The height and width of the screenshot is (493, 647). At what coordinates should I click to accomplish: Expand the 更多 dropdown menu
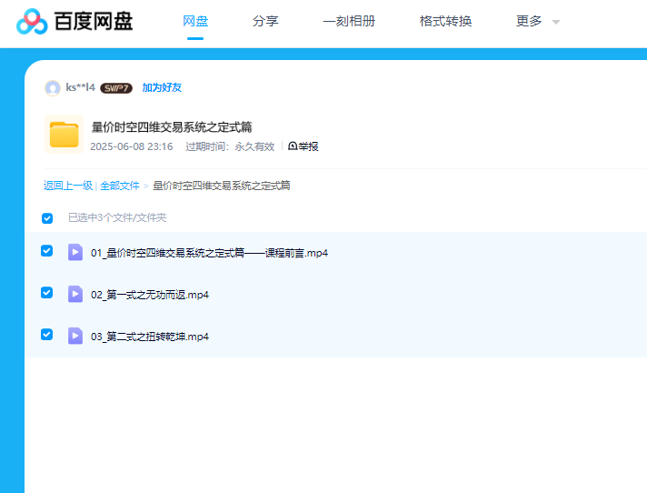coord(537,21)
